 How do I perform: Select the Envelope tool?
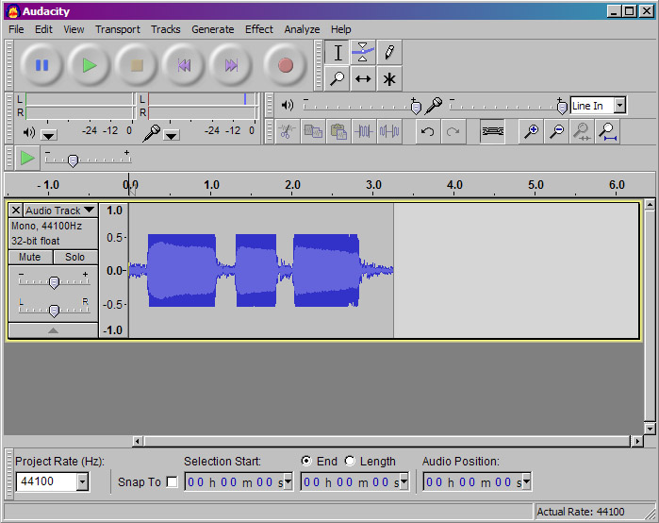pos(363,53)
